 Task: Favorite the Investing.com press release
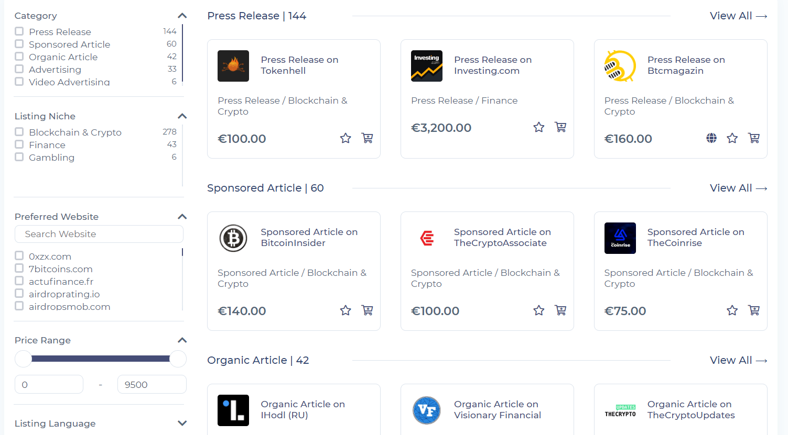[538, 127]
